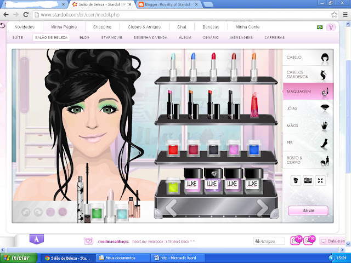351x263 pixels.
Task: Open the Minha Conta menu
Action: click(247, 27)
